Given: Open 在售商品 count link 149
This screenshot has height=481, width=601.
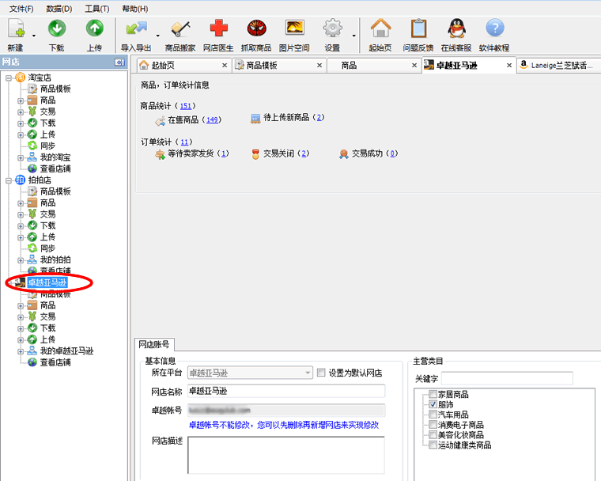Looking at the screenshot, I should point(212,119).
